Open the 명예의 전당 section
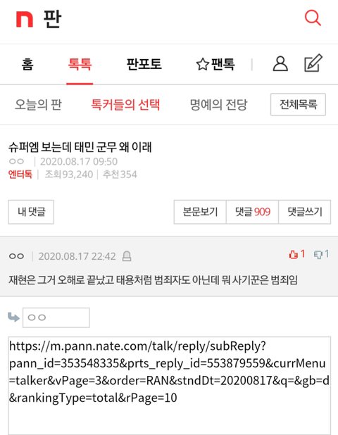 [218, 105]
